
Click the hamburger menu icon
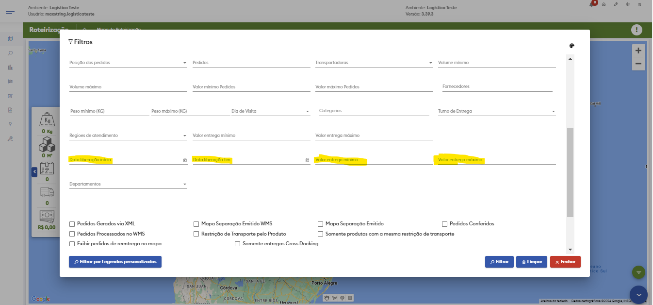tap(10, 11)
